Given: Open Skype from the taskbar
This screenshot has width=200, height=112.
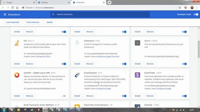Looking at the screenshot, I should coord(66,110).
